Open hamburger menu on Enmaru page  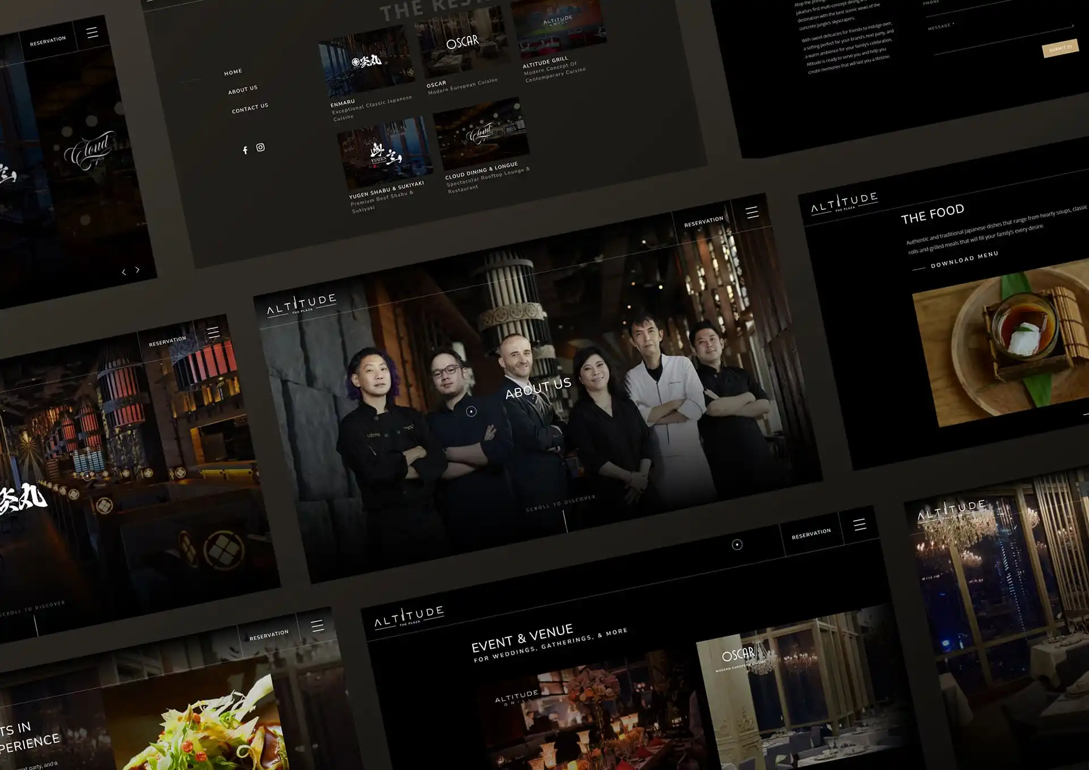coord(213,332)
